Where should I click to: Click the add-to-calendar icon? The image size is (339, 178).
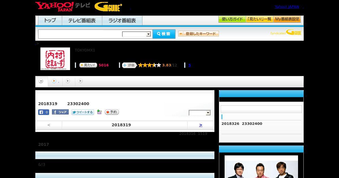pos(99,112)
